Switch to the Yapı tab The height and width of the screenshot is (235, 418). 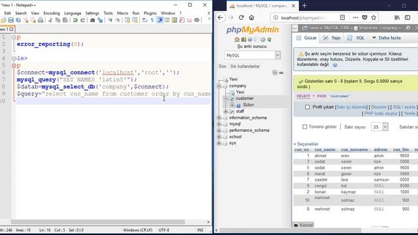[332, 38]
